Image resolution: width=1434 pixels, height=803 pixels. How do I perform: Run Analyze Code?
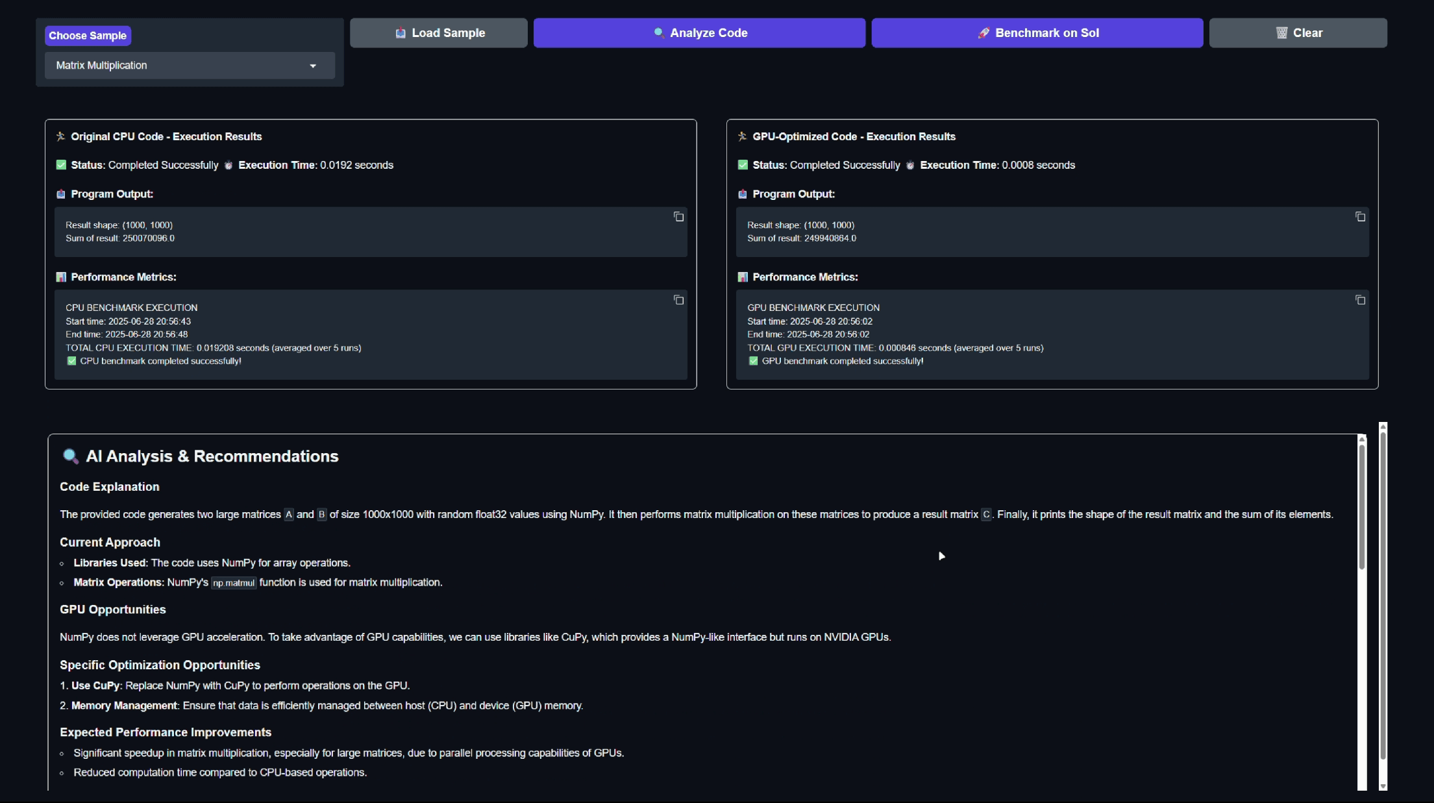[699, 33]
